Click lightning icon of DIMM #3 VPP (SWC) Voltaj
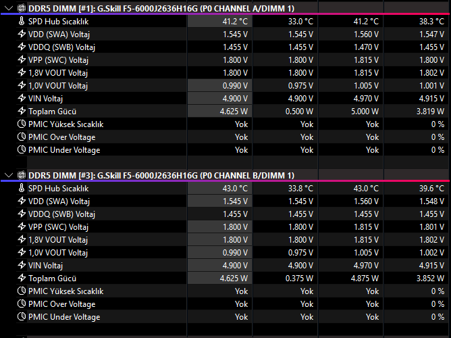 point(22,226)
